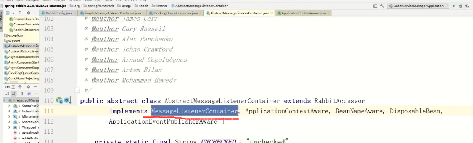Start debugging with the bug icon
This screenshot has height=143, width=473.
click(460, 6)
